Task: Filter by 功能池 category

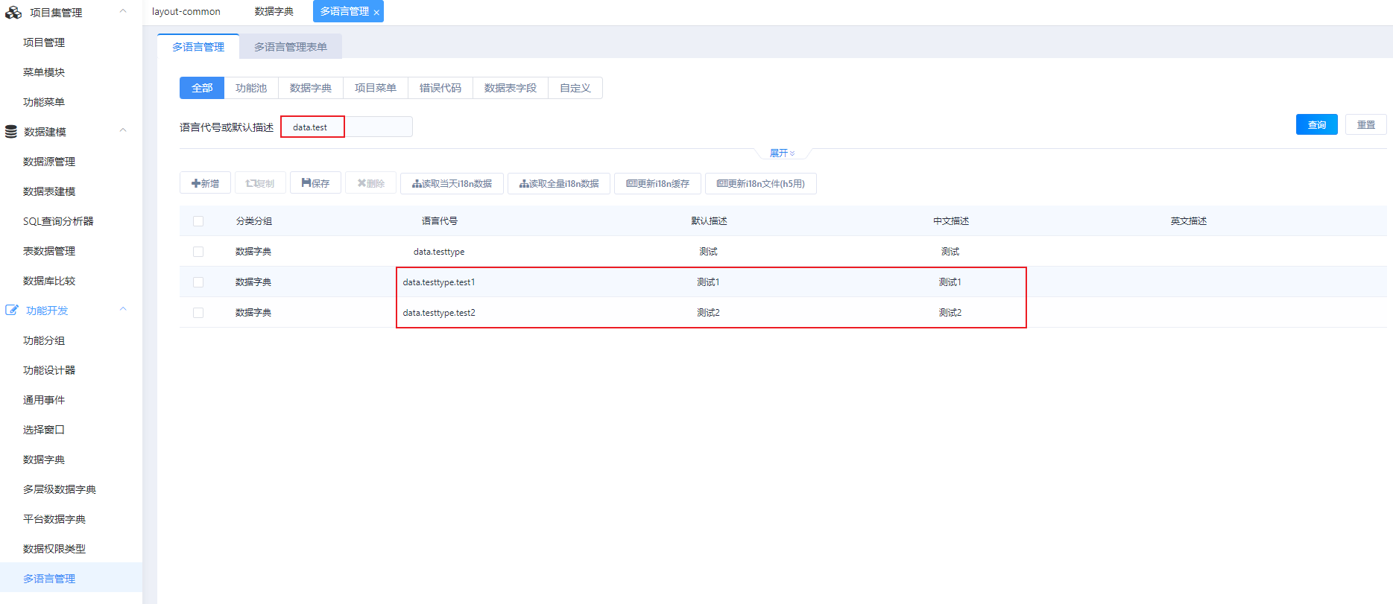Action: 251,88
